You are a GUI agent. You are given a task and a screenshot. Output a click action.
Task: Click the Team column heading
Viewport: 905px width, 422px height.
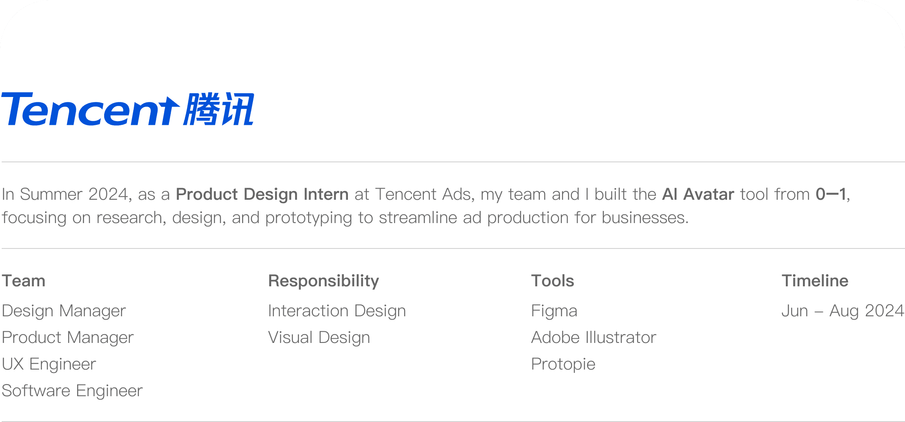(23, 281)
